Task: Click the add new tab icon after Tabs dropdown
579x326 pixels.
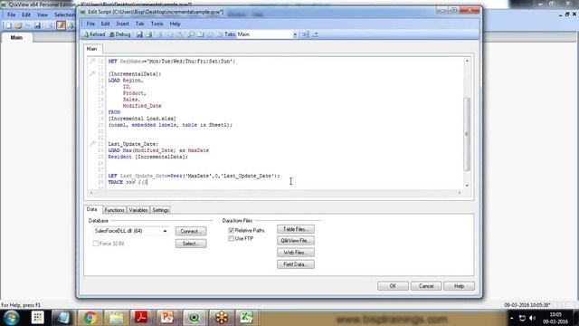Action: [x=306, y=34]
